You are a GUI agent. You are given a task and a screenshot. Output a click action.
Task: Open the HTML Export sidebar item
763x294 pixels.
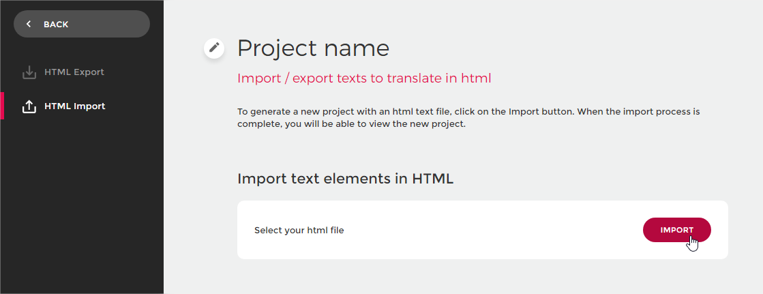82,72
